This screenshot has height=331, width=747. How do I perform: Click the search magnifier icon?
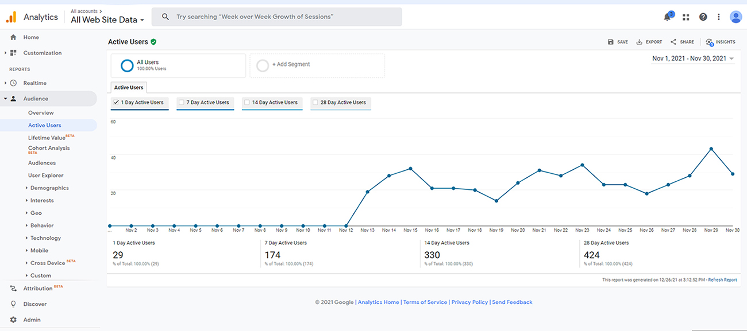coord(165,17)
